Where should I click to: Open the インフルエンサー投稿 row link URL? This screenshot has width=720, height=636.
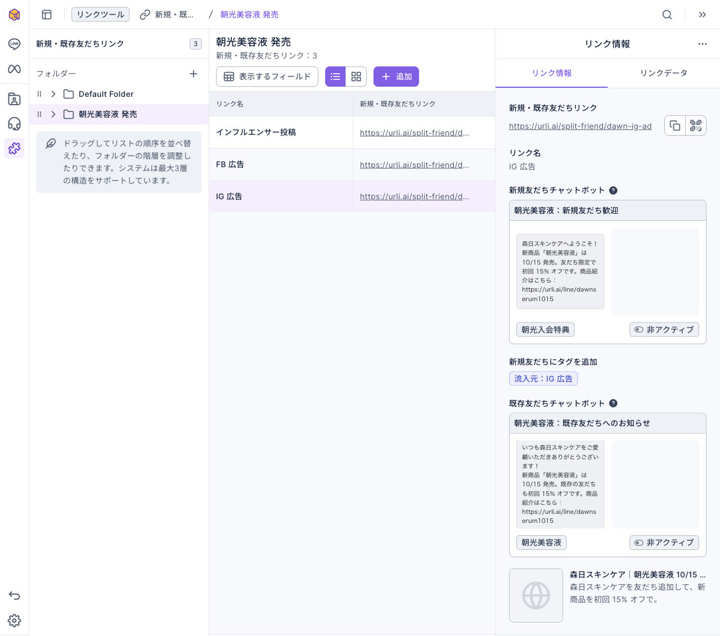[415, 133]
